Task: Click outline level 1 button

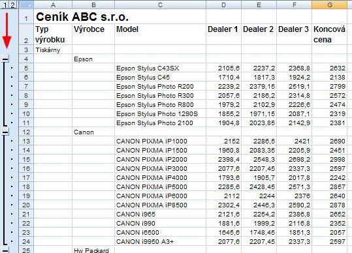Action: click(x=5, y=5)
